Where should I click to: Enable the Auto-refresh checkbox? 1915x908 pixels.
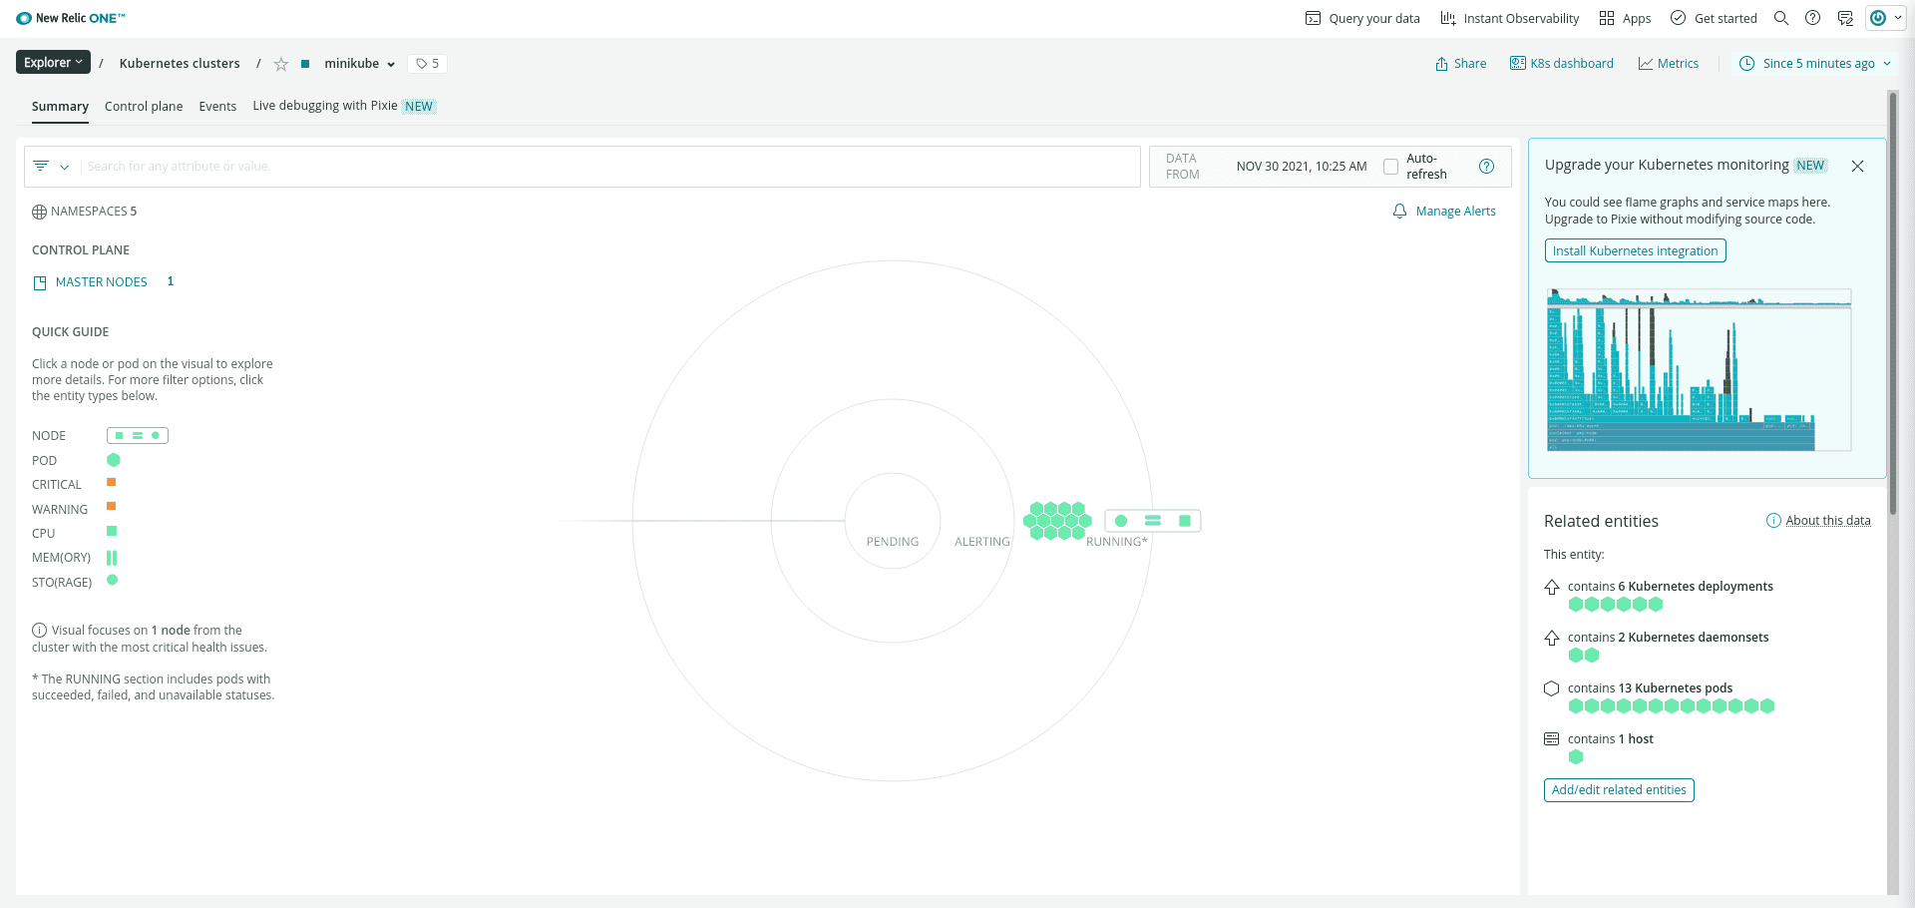click(x=1390, y=167)
